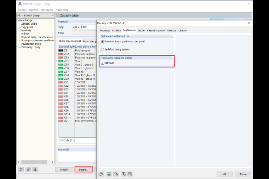Click the KV1 result combination badge

61,121
